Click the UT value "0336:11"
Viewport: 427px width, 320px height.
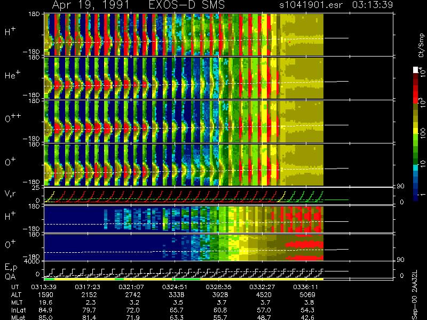(304, 287)
